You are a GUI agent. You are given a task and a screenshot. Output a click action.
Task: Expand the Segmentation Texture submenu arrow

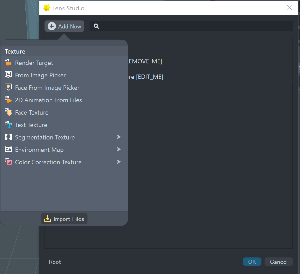click(x=119, y=137)
